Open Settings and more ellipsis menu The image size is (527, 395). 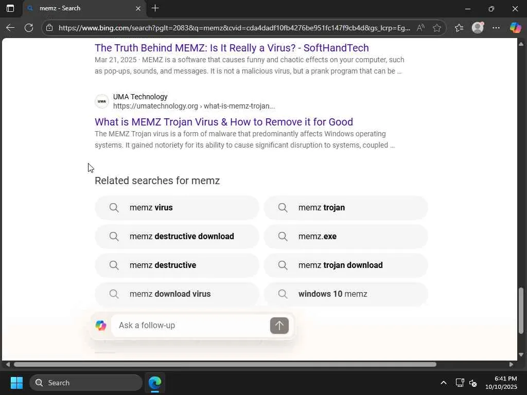pos(496,28)
